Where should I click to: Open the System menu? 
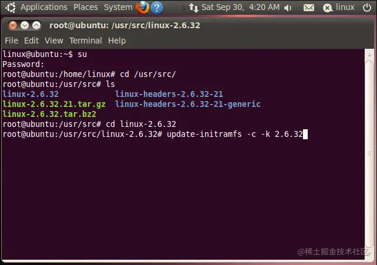pyautogui.click(x=118, y=8)
